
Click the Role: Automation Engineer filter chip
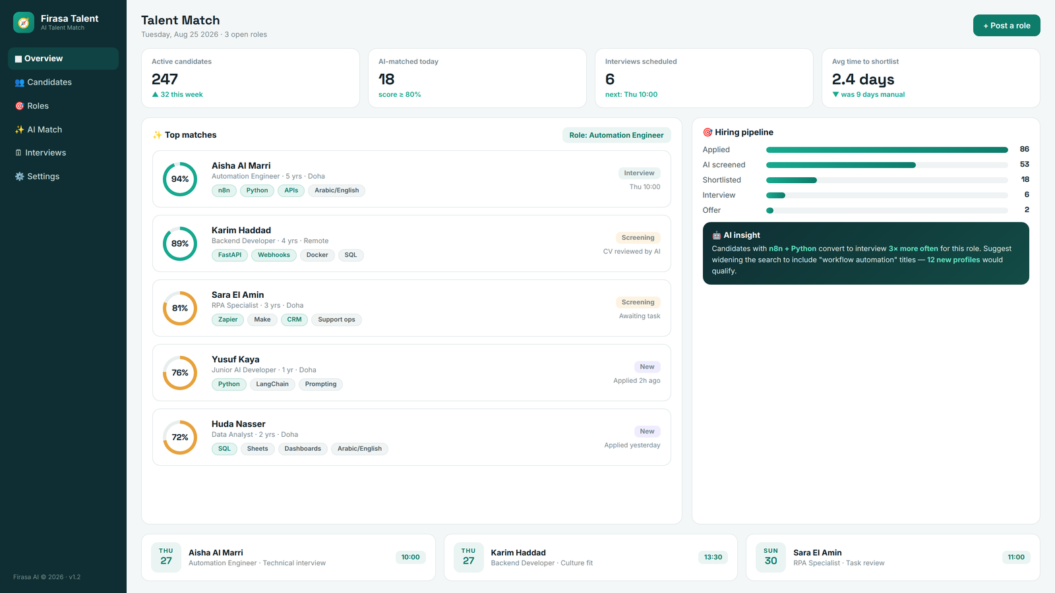point(617,135)
